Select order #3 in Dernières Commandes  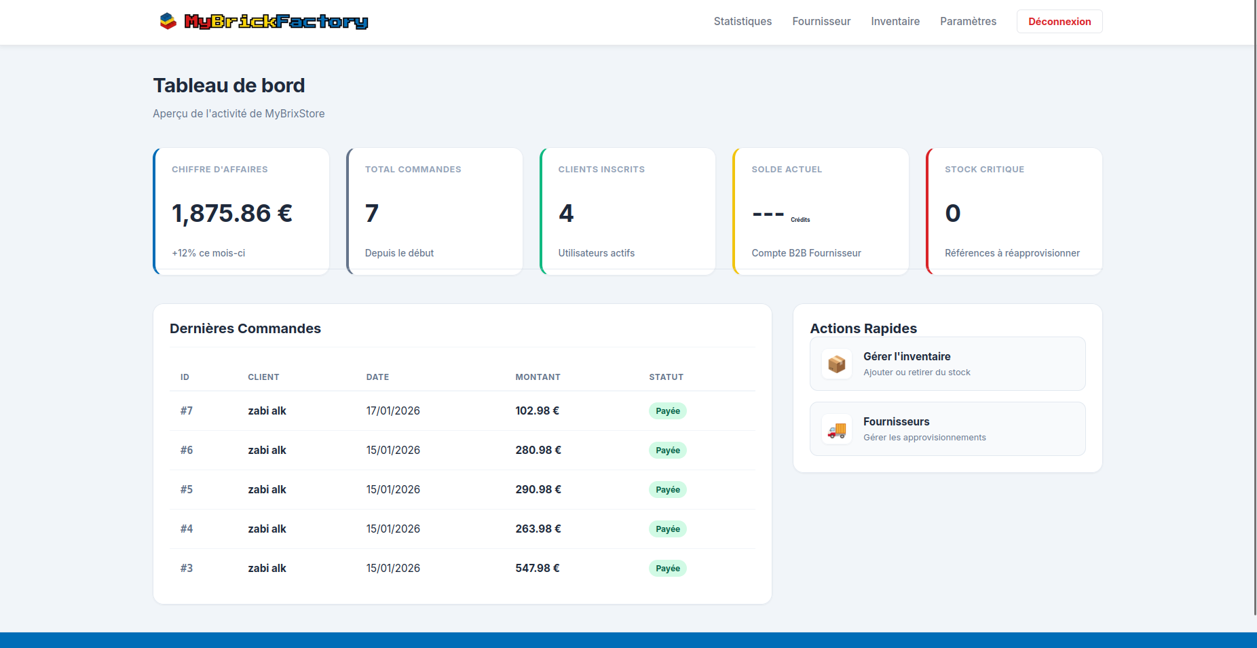coord(187,568)
